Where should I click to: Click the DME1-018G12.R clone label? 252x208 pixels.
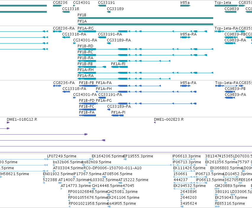[x=22, y=120]
